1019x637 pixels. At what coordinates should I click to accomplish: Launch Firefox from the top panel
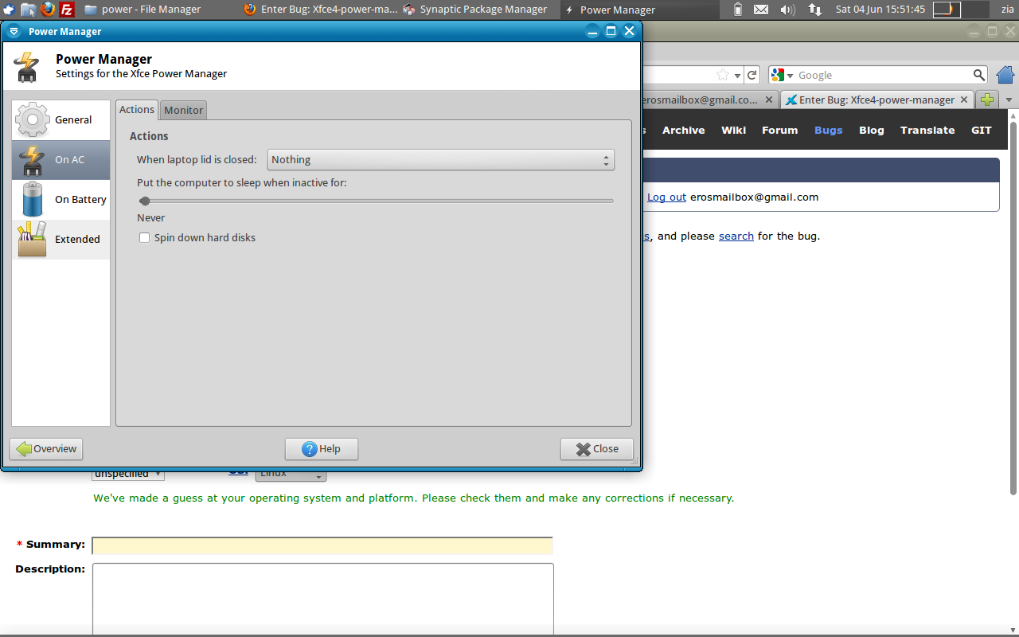(x=49, y=10)
